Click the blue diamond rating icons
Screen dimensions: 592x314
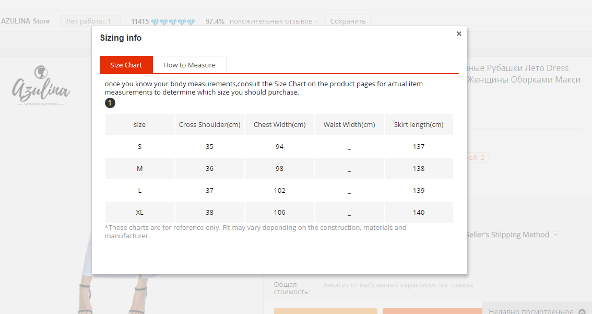pos(173,22)
